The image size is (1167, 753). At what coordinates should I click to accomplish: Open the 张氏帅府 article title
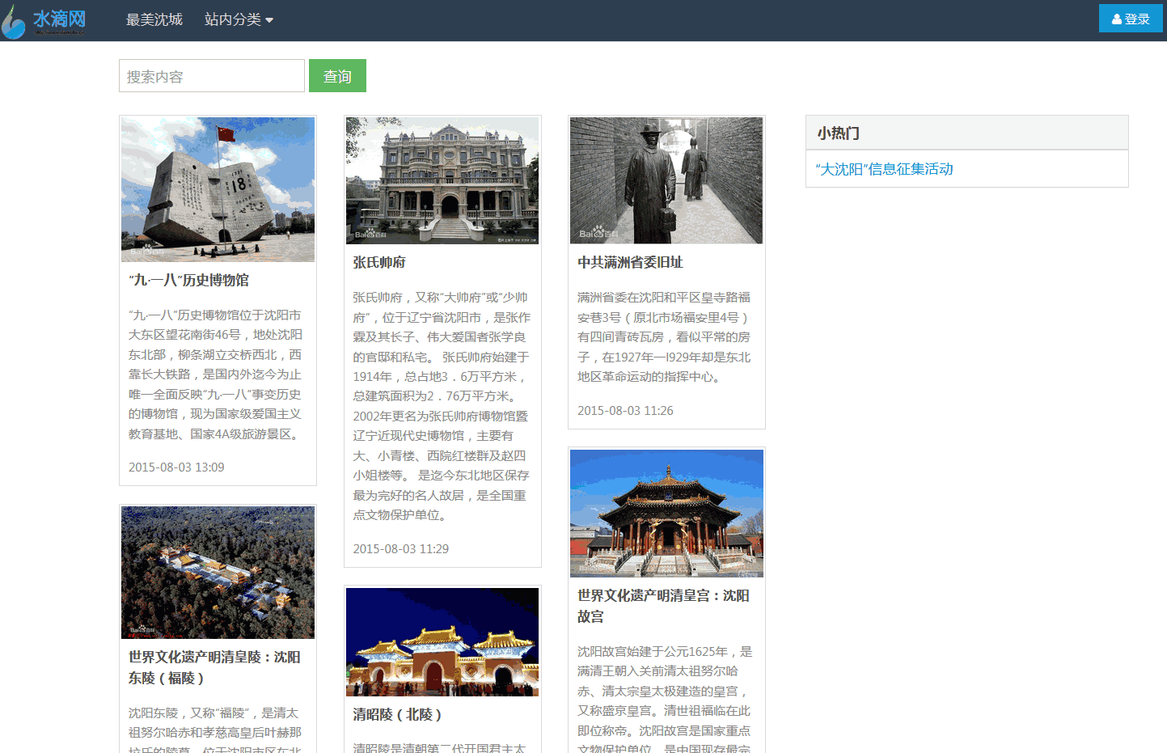[x=379, y=262]
